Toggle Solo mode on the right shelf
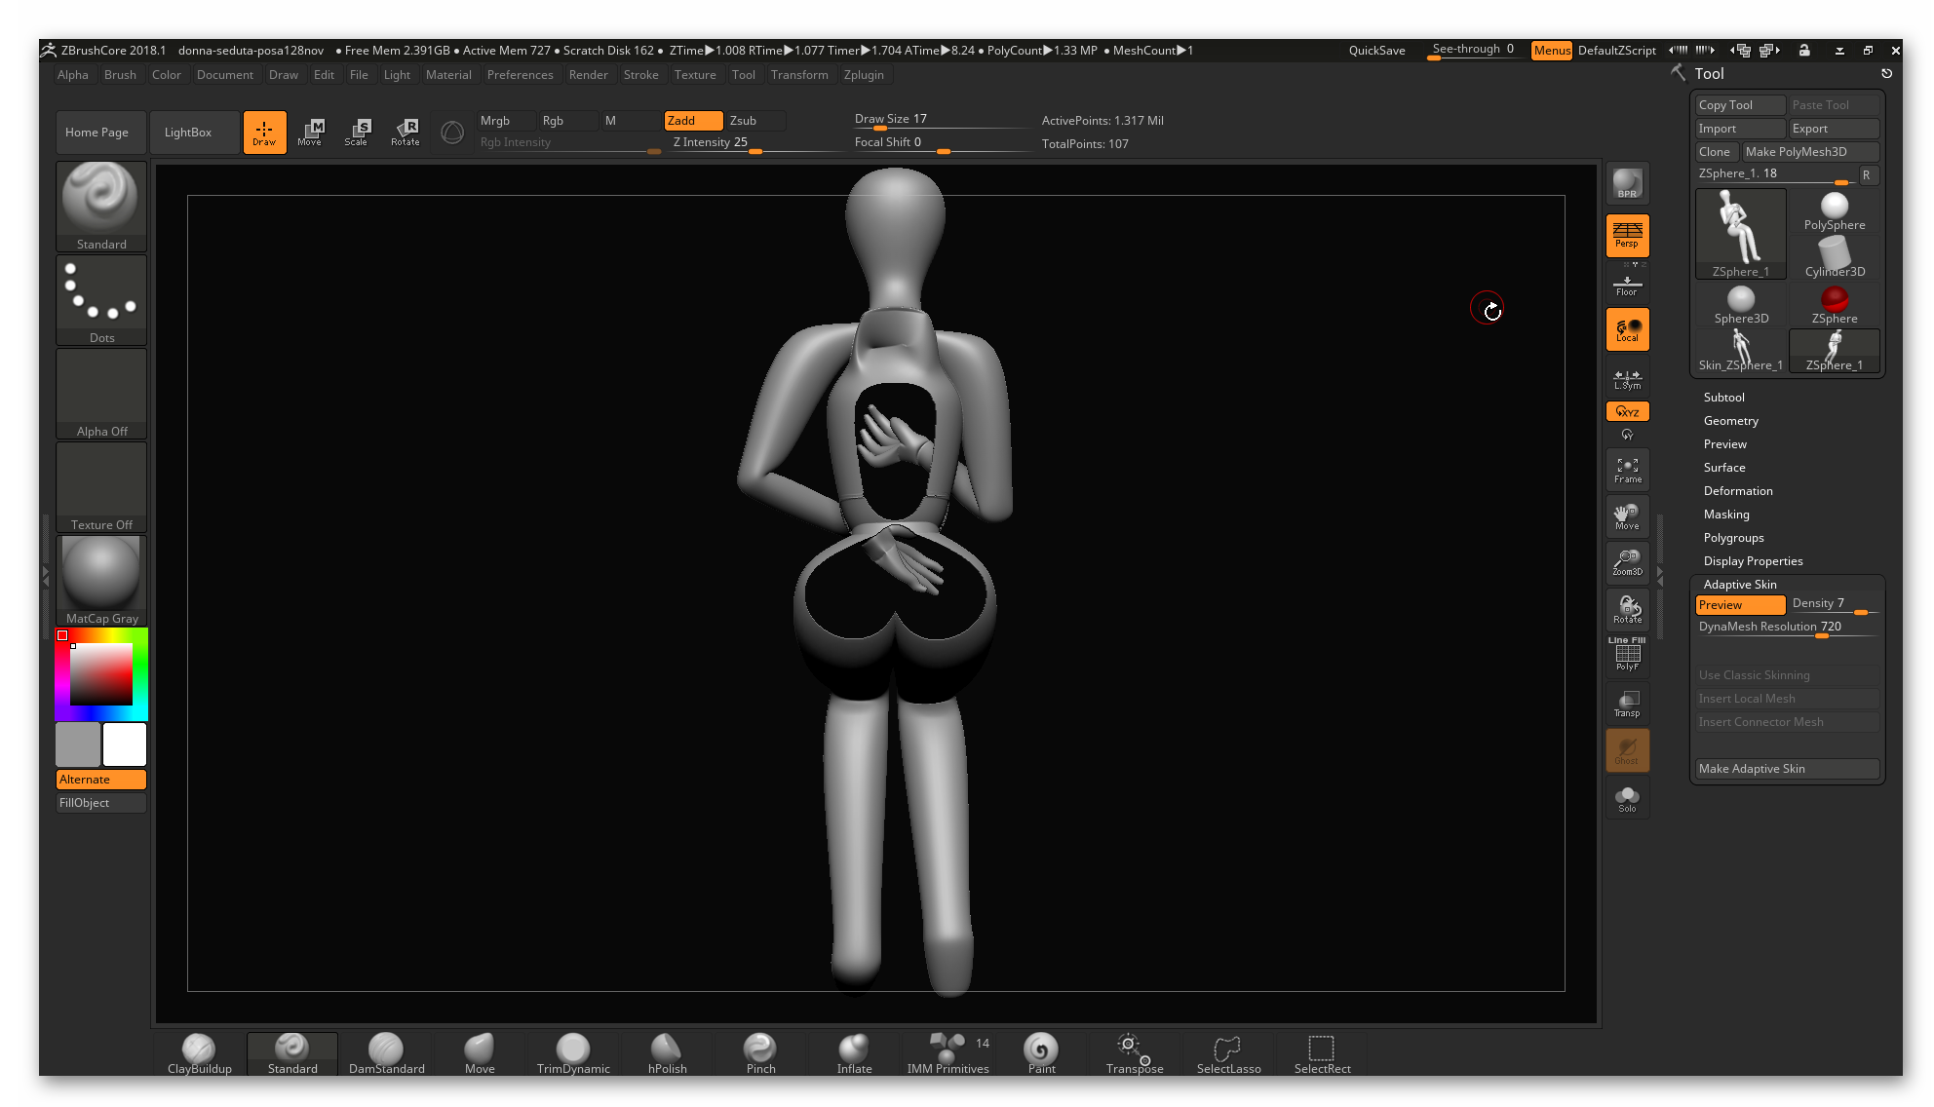 tap(1626, 796)
